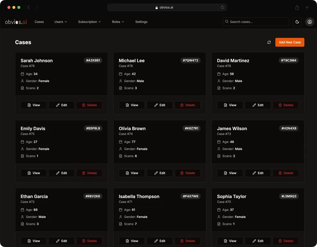Reload page using the browser address bar icon
The image size is (317, 247).
(x=222, y=7)
